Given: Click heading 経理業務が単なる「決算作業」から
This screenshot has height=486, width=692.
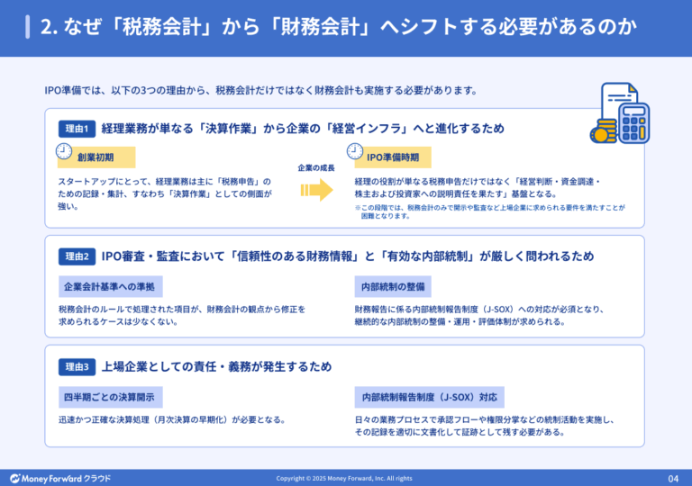Looking at the screenshot, I should 303,129.
